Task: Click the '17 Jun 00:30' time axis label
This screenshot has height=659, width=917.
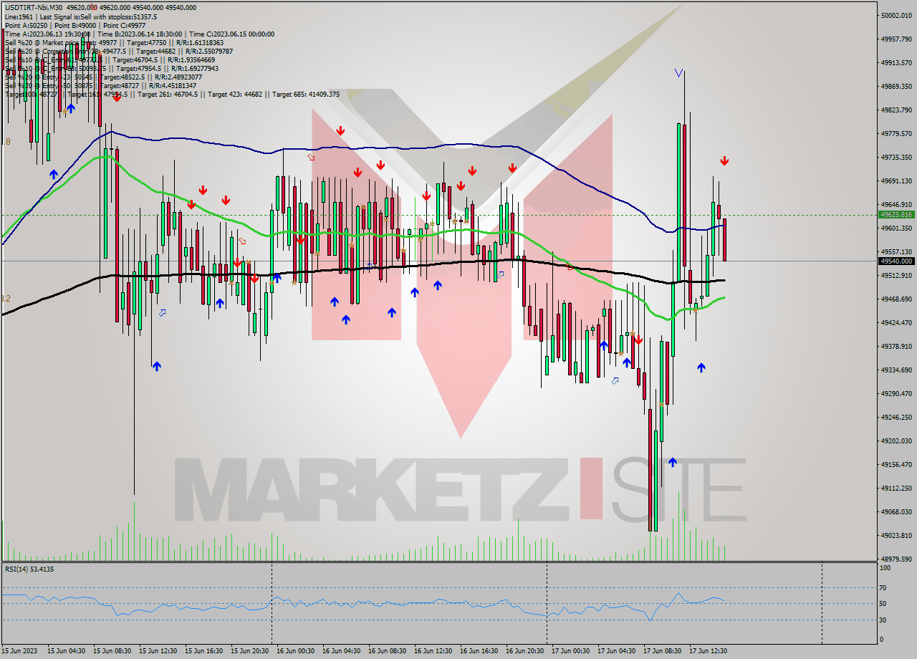Action: [570, 651]
